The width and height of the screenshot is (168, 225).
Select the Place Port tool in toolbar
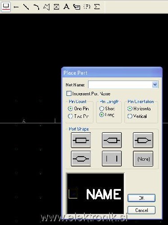click(x=6, y=7)
